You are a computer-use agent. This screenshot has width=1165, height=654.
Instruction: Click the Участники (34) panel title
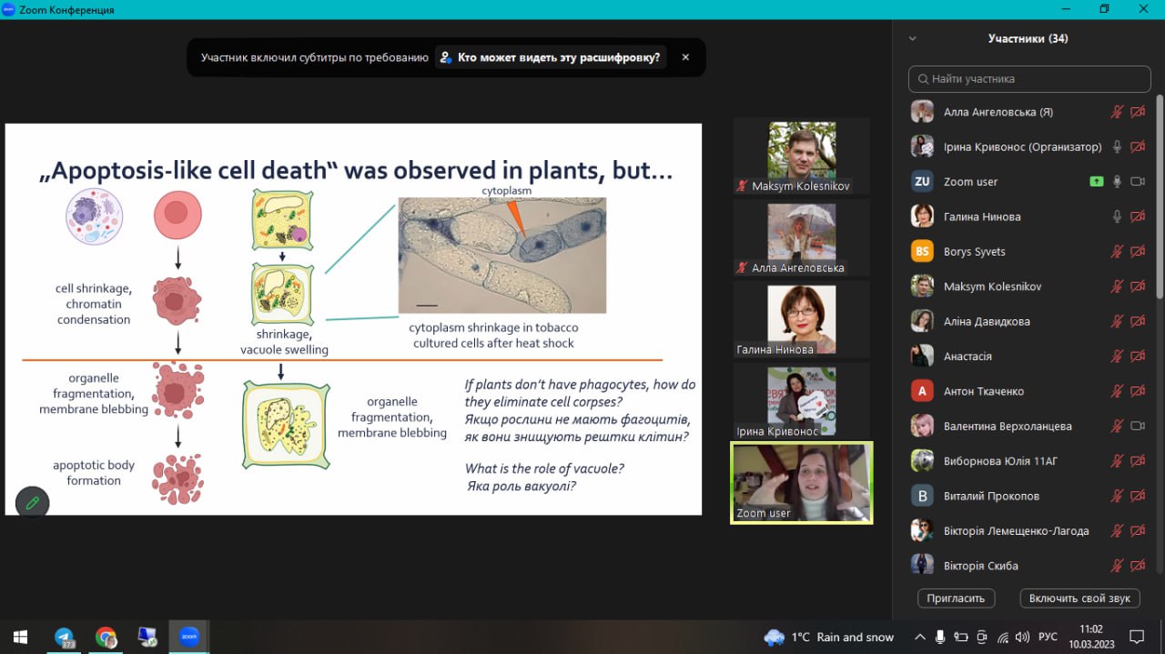pyautogui.click(x=1028, y=39)
